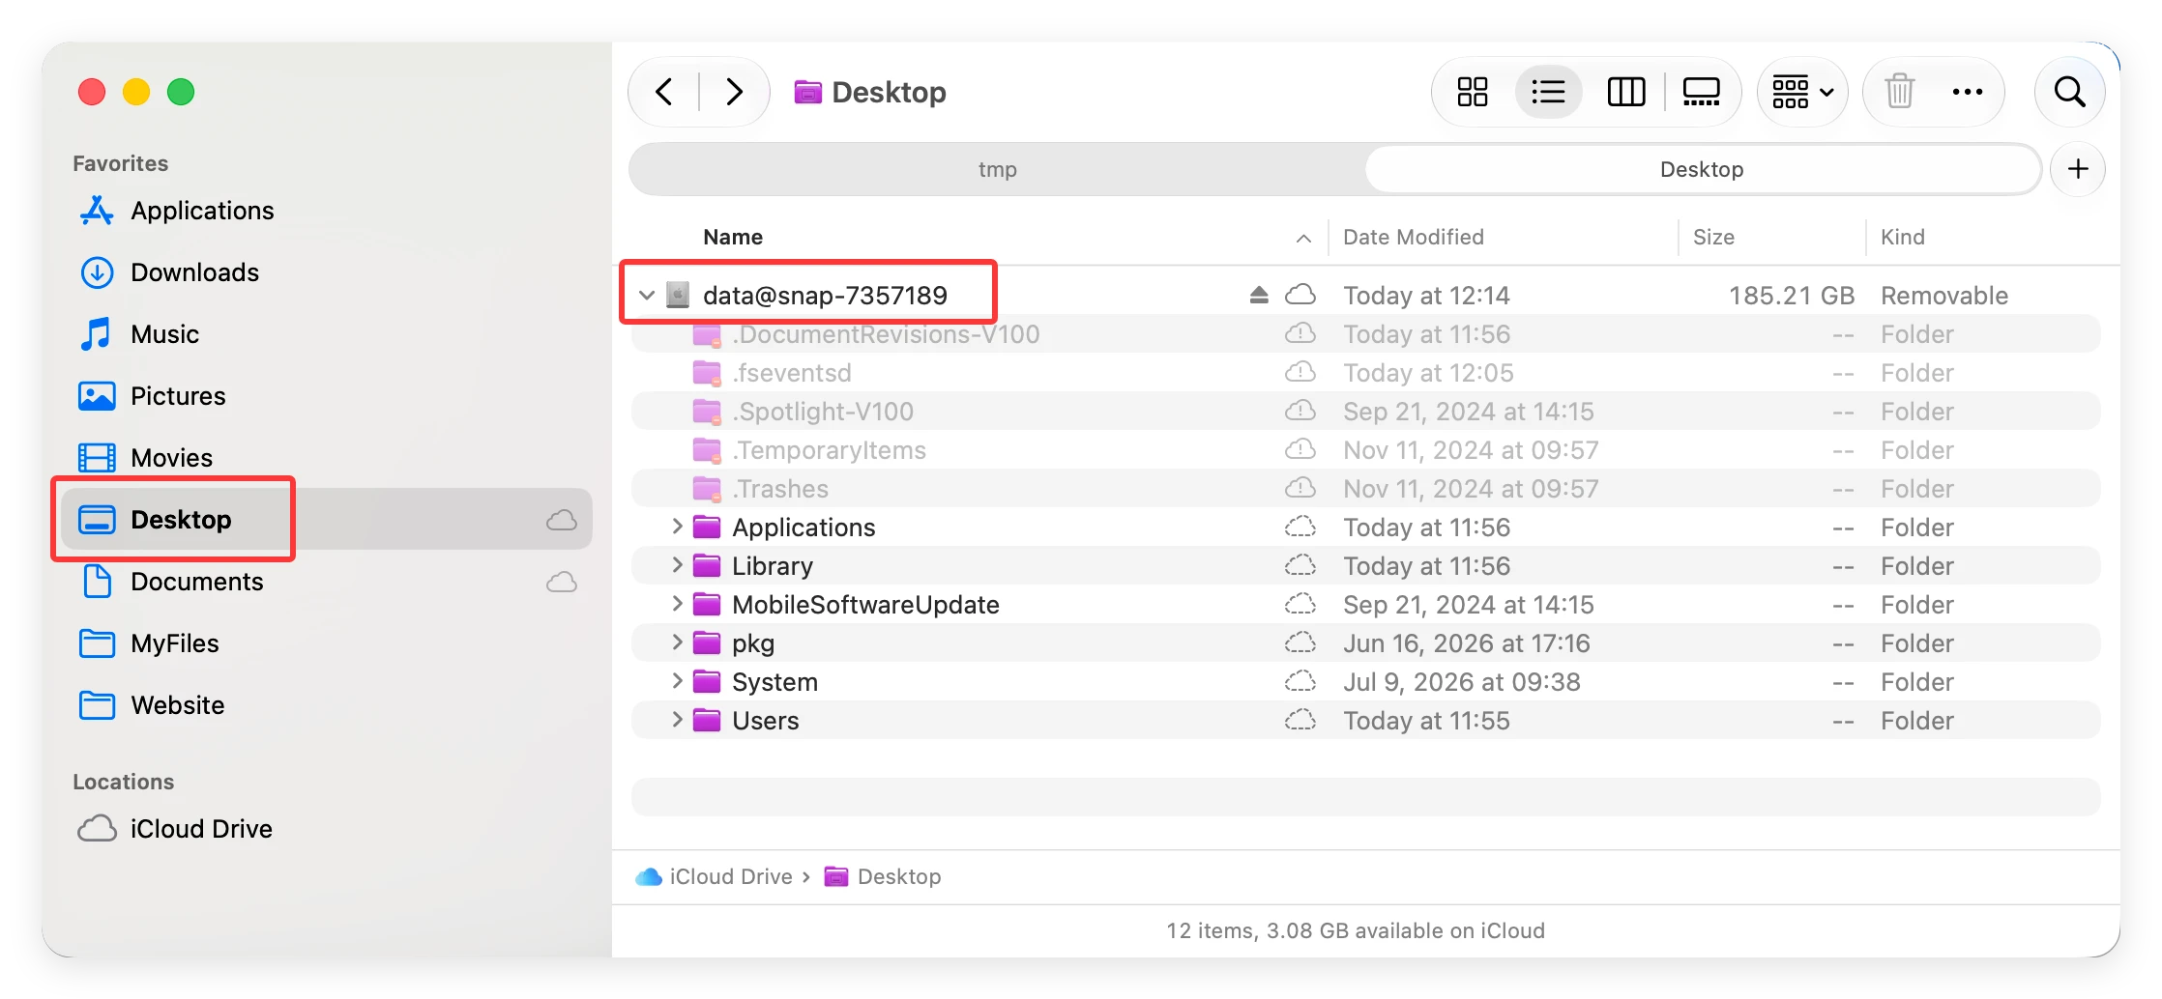Click the 185.21 GB size value

click(x=1791, y=296)
